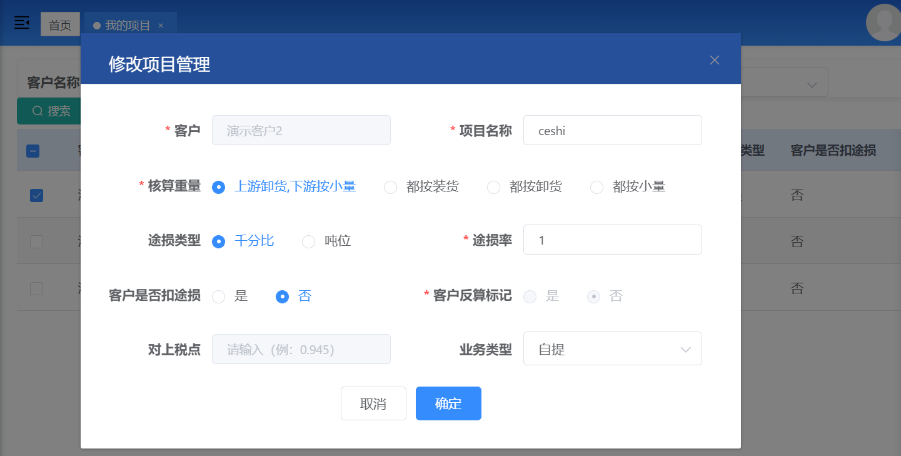Check the third table row checkbox
The image size is (901, 456).
point(37,288)
